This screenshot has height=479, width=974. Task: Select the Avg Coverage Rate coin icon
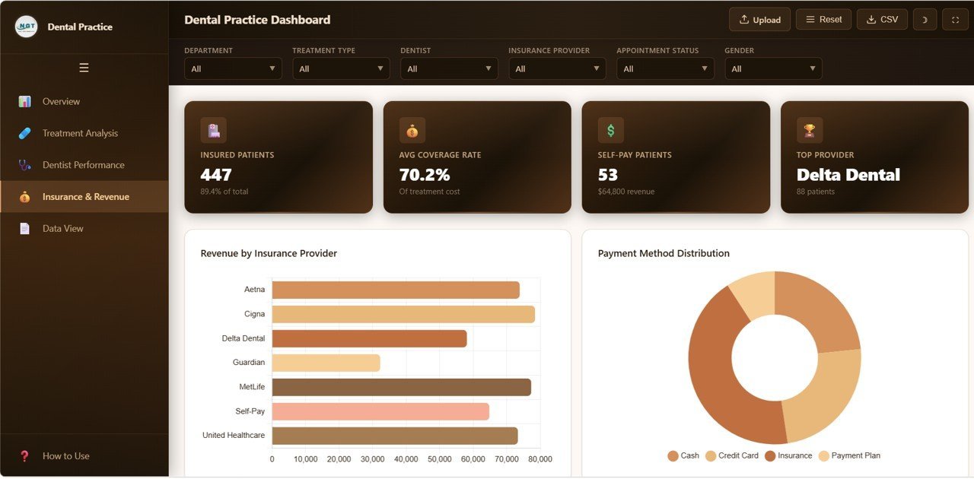click(412, 129)
